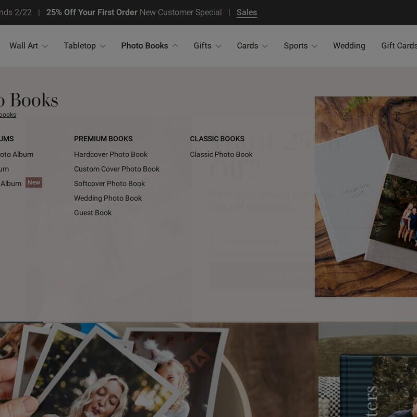
Task: Choose Custom Cover Photo Book
Action: tap(117, 169)
